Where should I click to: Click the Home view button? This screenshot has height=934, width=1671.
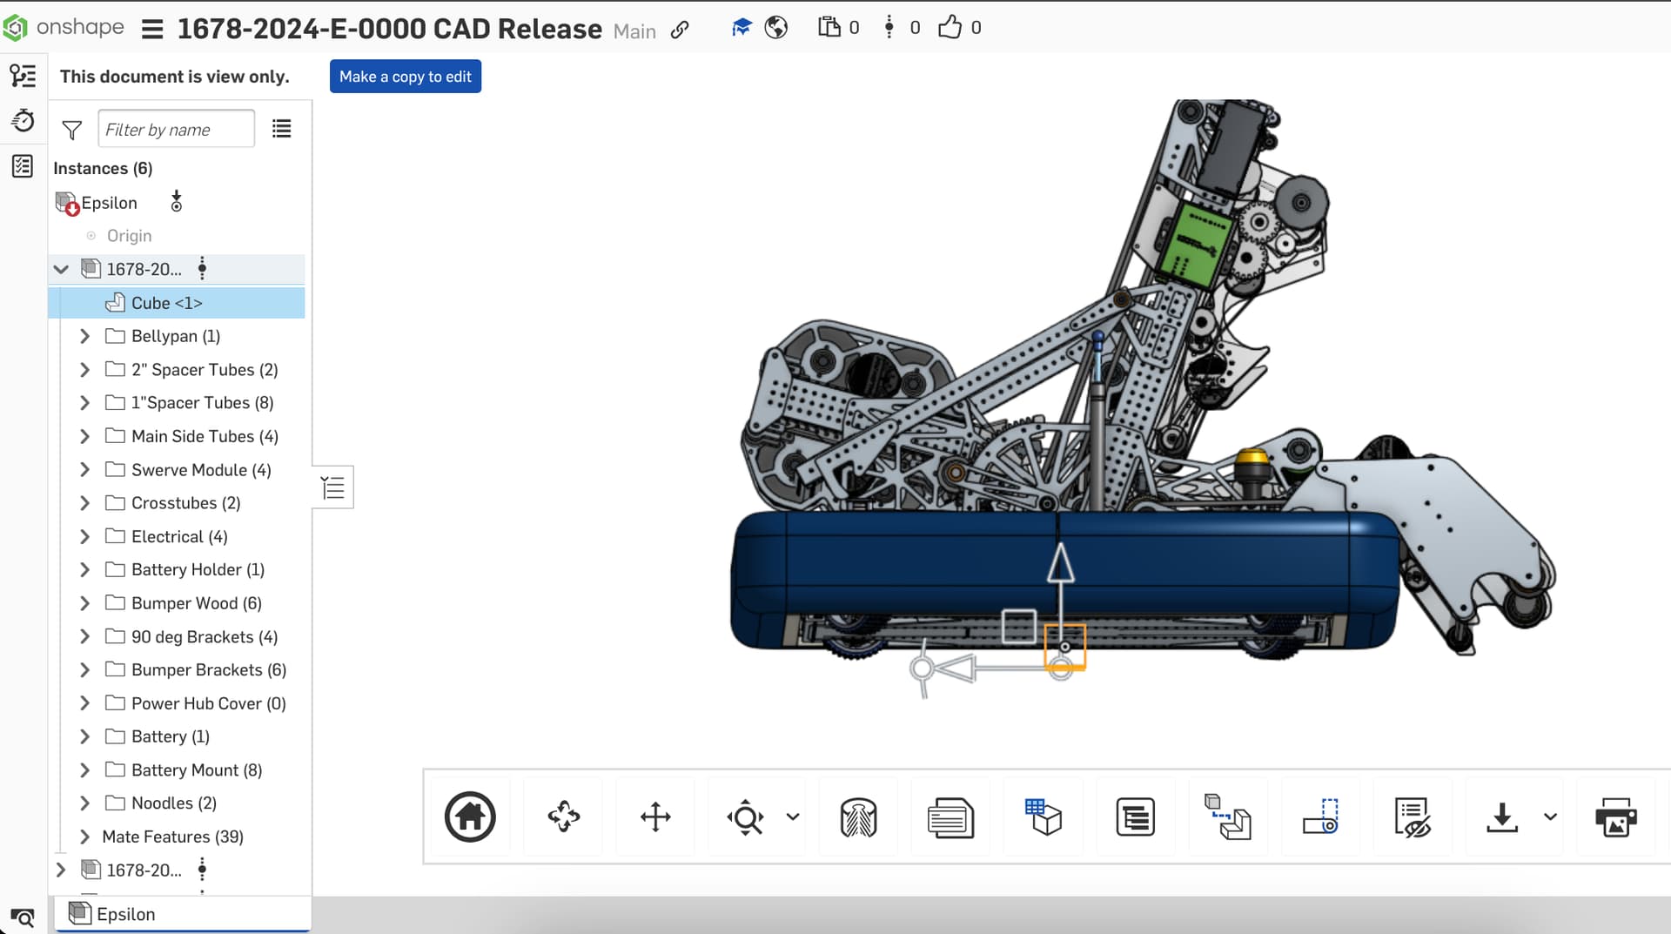pyautogui.click(x=470, y=816)
